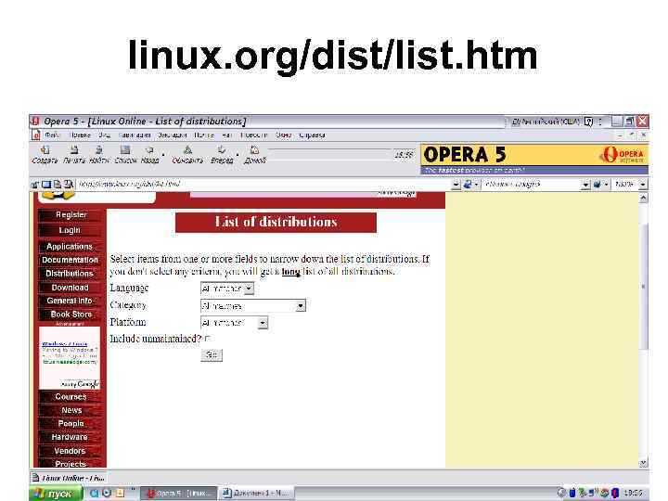The width and height of the screenshot is (668, 501).
Task: Open the Windows Пуск start button
Action: (x=56, y=494)
